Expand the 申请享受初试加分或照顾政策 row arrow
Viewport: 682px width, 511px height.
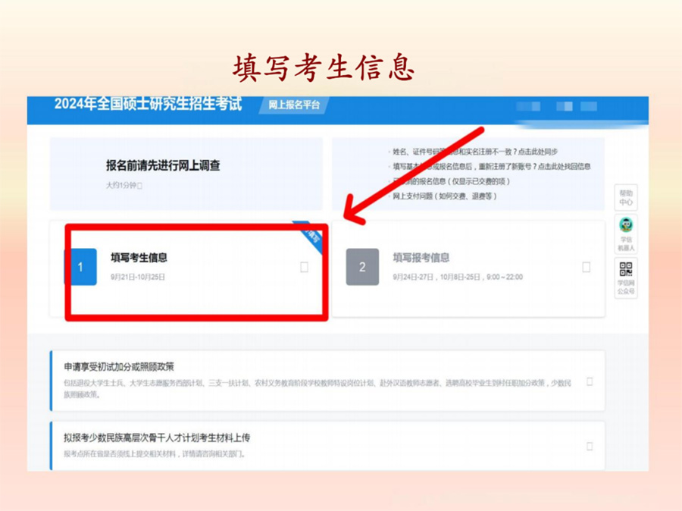[590, 381]
